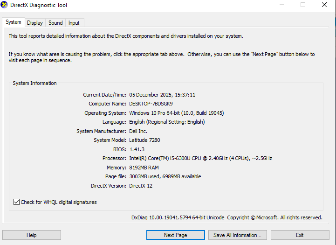Close the DirectX Diagnostic Tool window
Screen dimensions: 336x245
tap(324, 5)
